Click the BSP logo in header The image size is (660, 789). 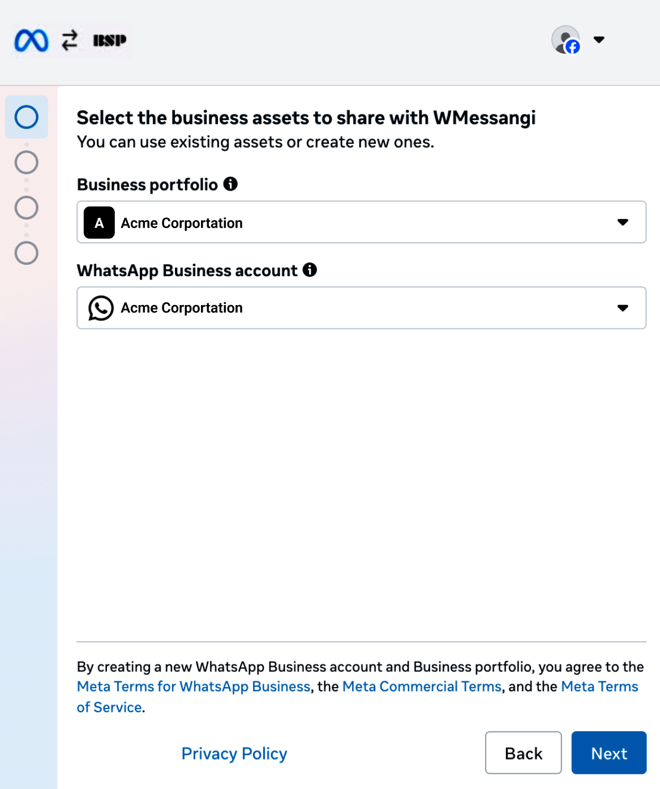110,40
